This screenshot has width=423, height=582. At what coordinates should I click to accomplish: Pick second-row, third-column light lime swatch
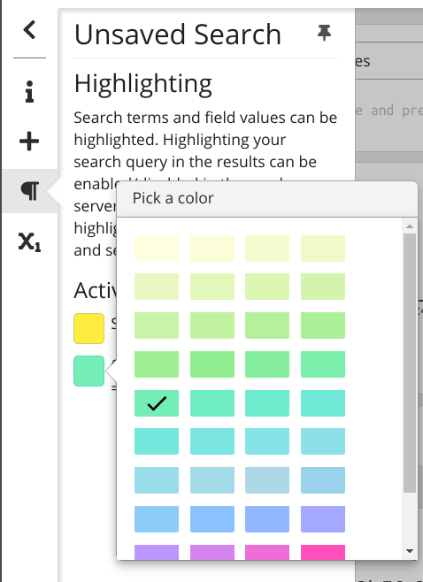[x=267, y=287]
